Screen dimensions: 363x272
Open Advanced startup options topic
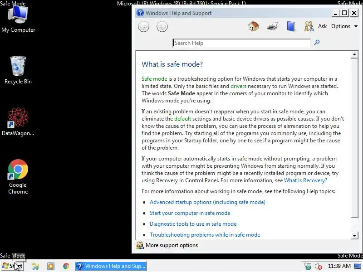tap(207, 202)
